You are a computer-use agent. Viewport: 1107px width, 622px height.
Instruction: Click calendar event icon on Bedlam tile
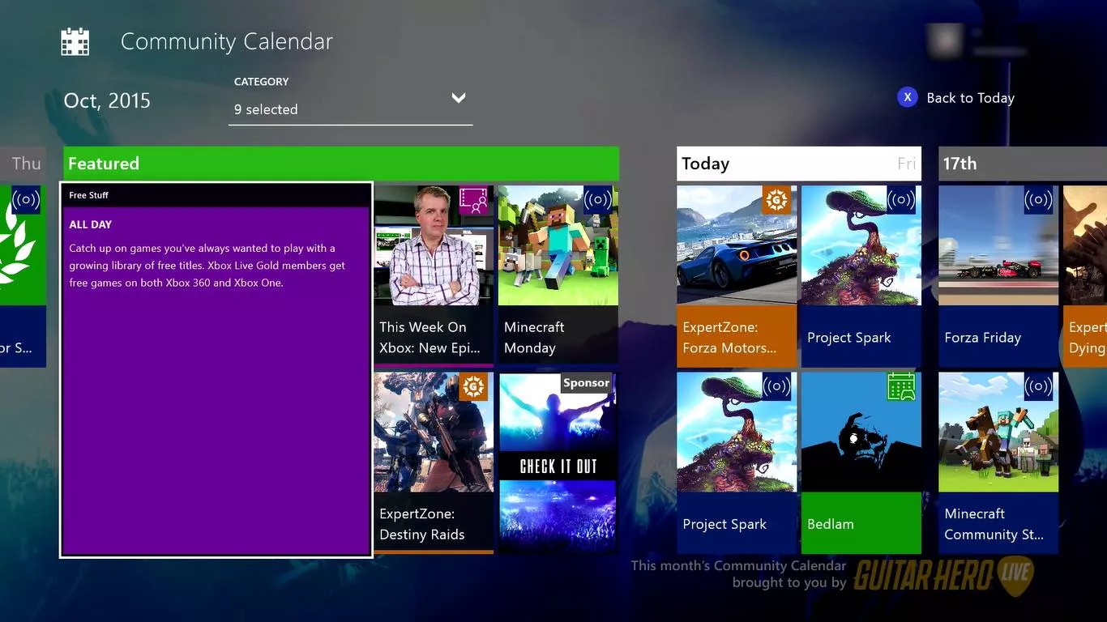(x=901, y=386)
